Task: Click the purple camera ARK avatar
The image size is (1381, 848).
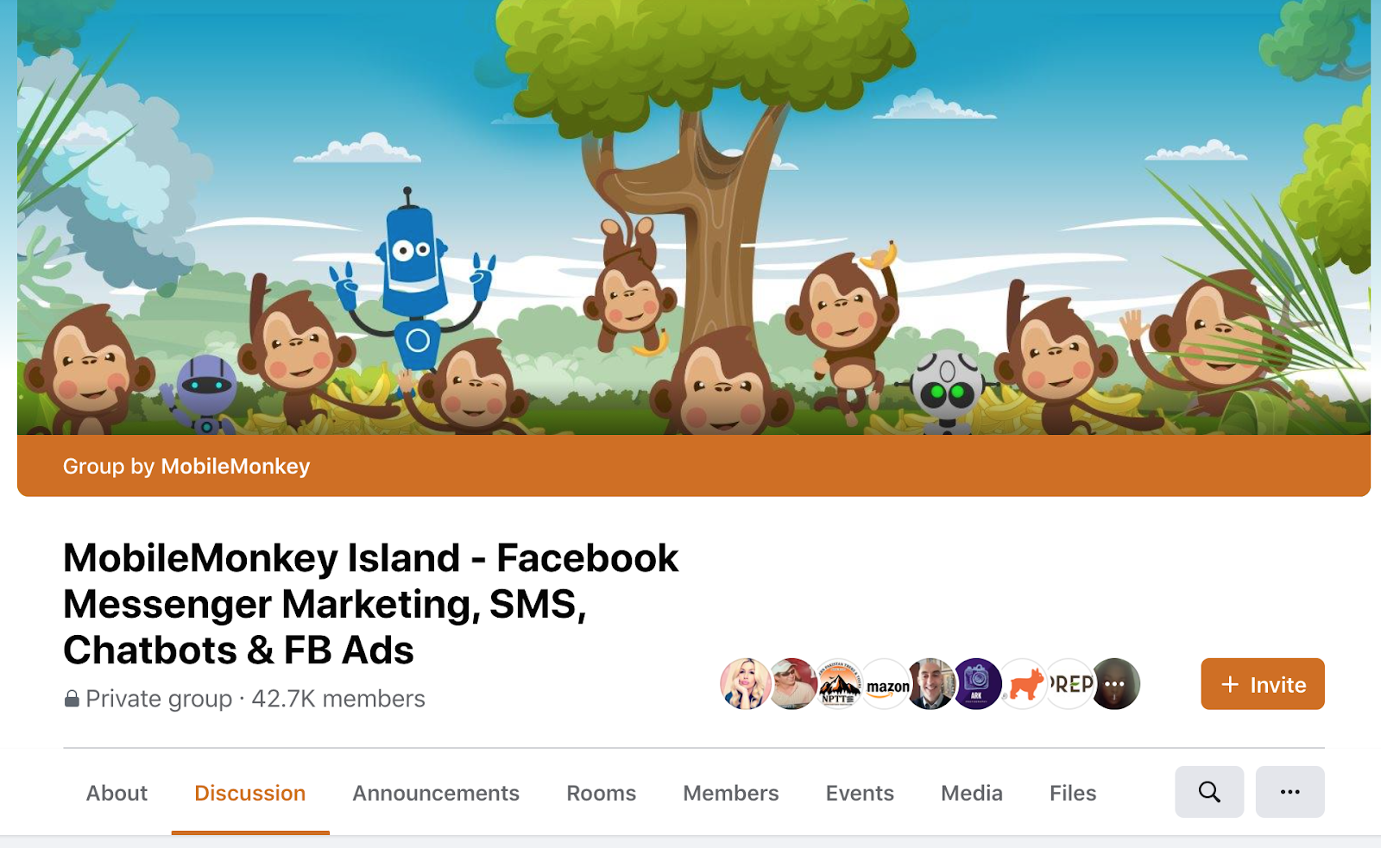Action: click(x=977, y=684)
